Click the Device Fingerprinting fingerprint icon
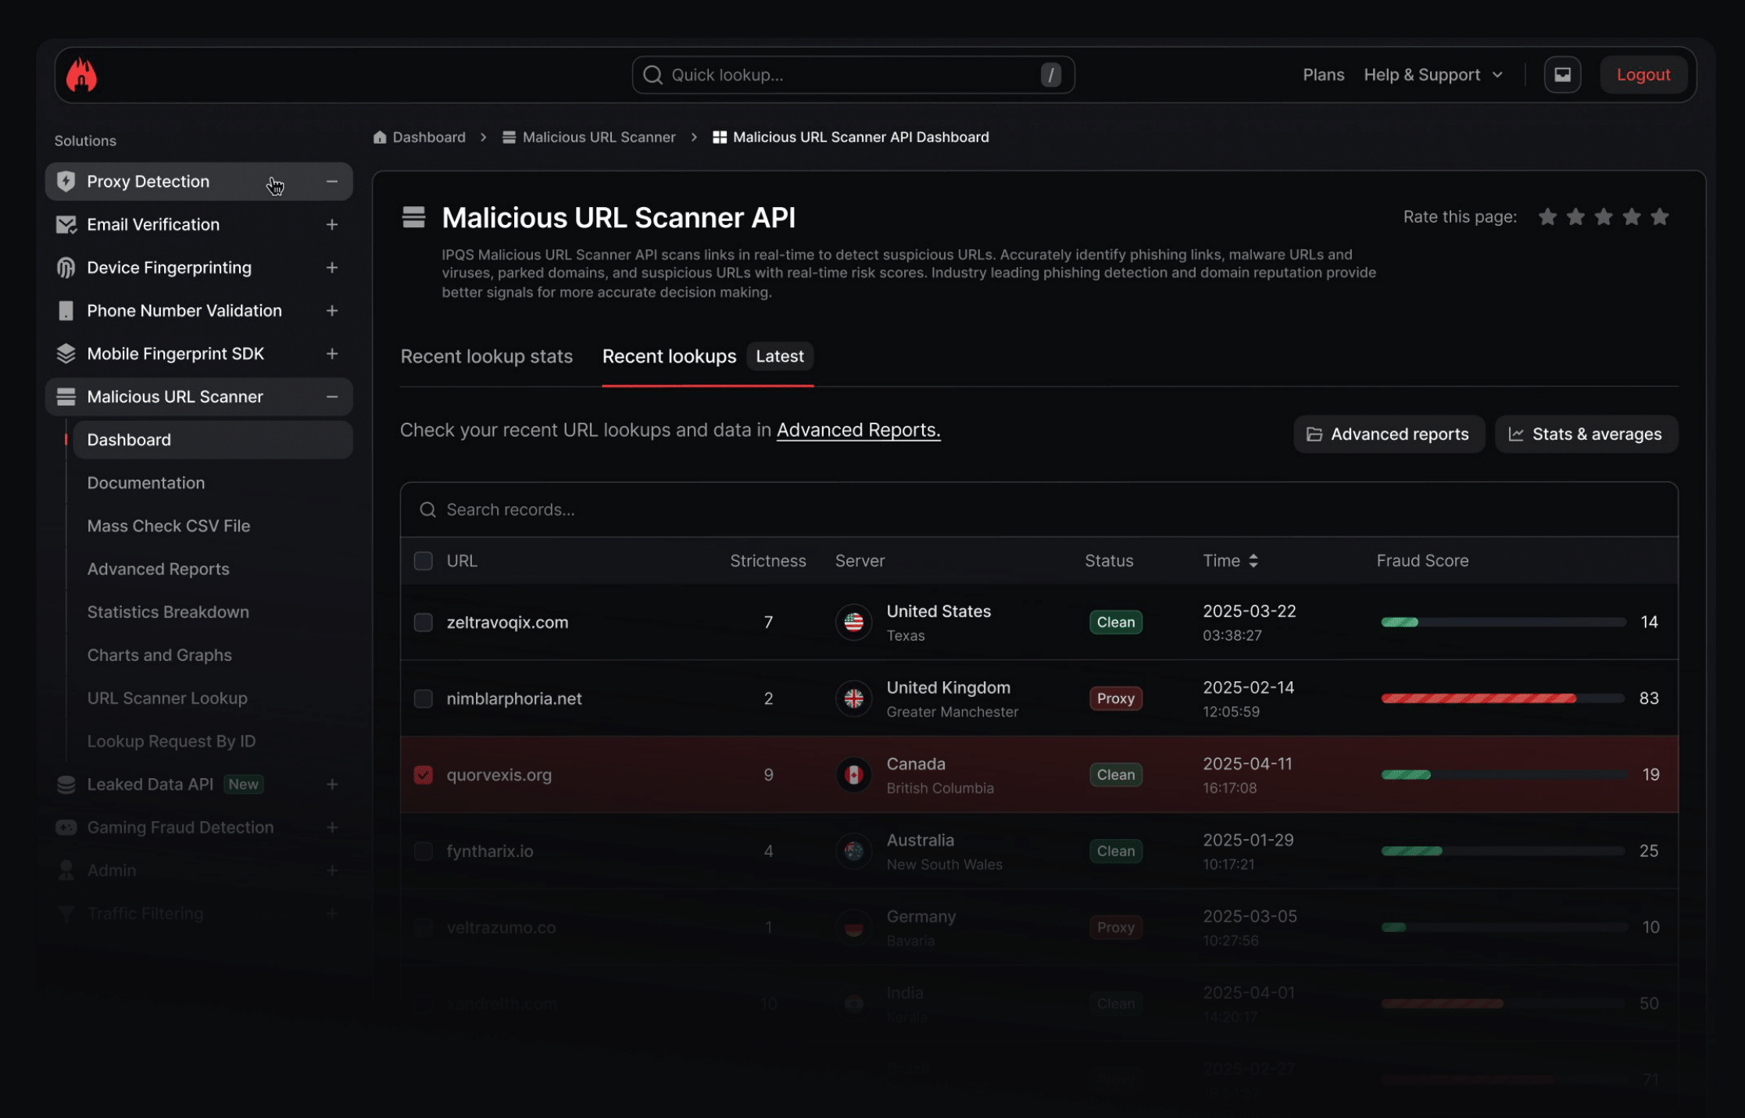This screenshot has width=1745, height=1118. coord(66,268)
